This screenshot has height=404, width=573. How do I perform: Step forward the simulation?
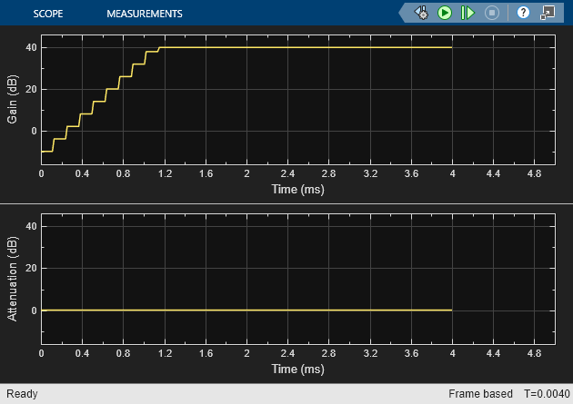click(x=467, y=13)
